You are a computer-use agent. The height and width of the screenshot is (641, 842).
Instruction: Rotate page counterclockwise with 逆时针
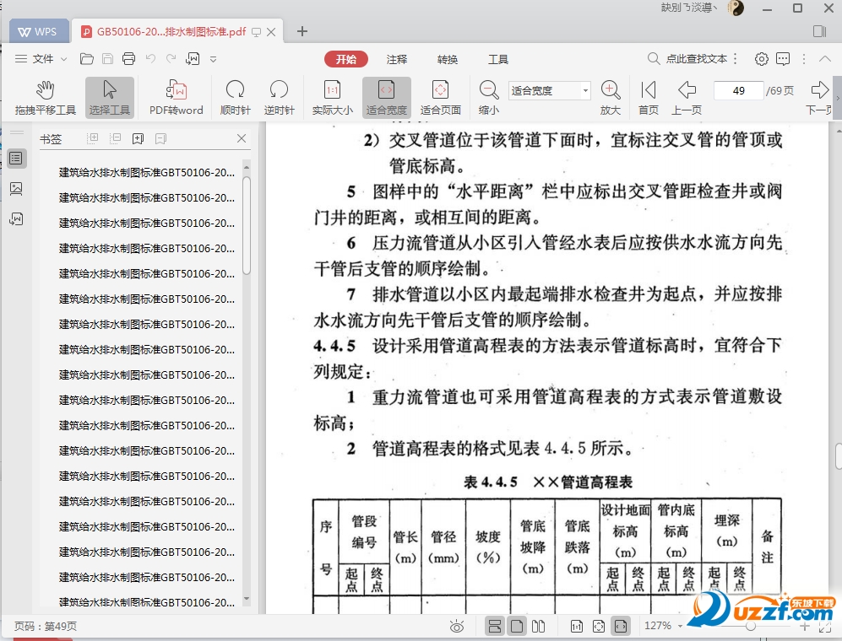[x=279, y=97]
